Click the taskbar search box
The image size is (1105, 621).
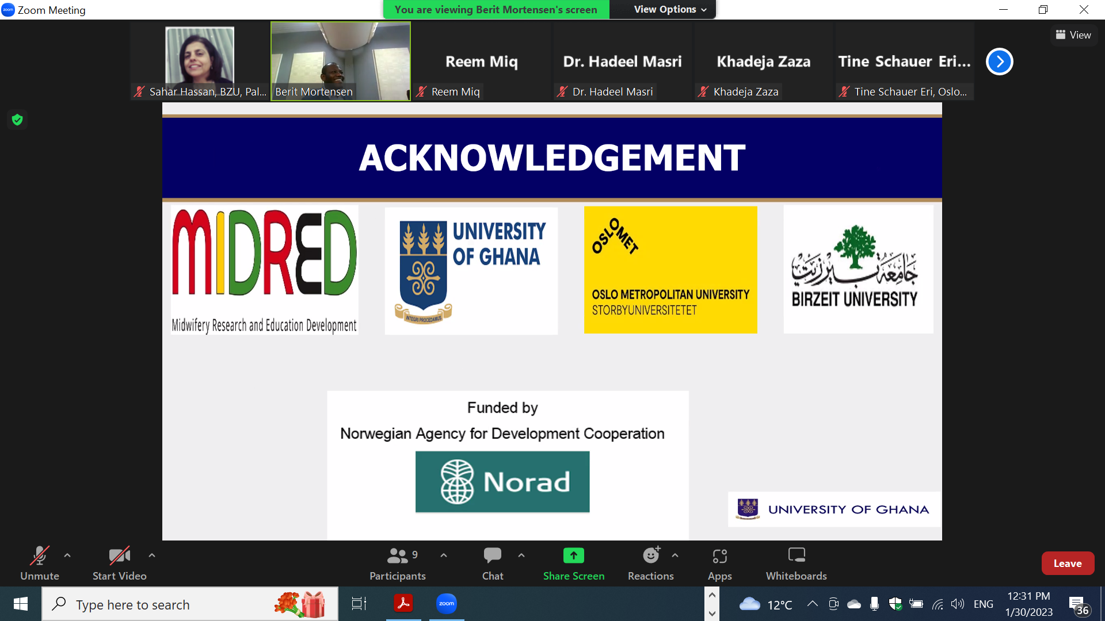pos(190,604)
